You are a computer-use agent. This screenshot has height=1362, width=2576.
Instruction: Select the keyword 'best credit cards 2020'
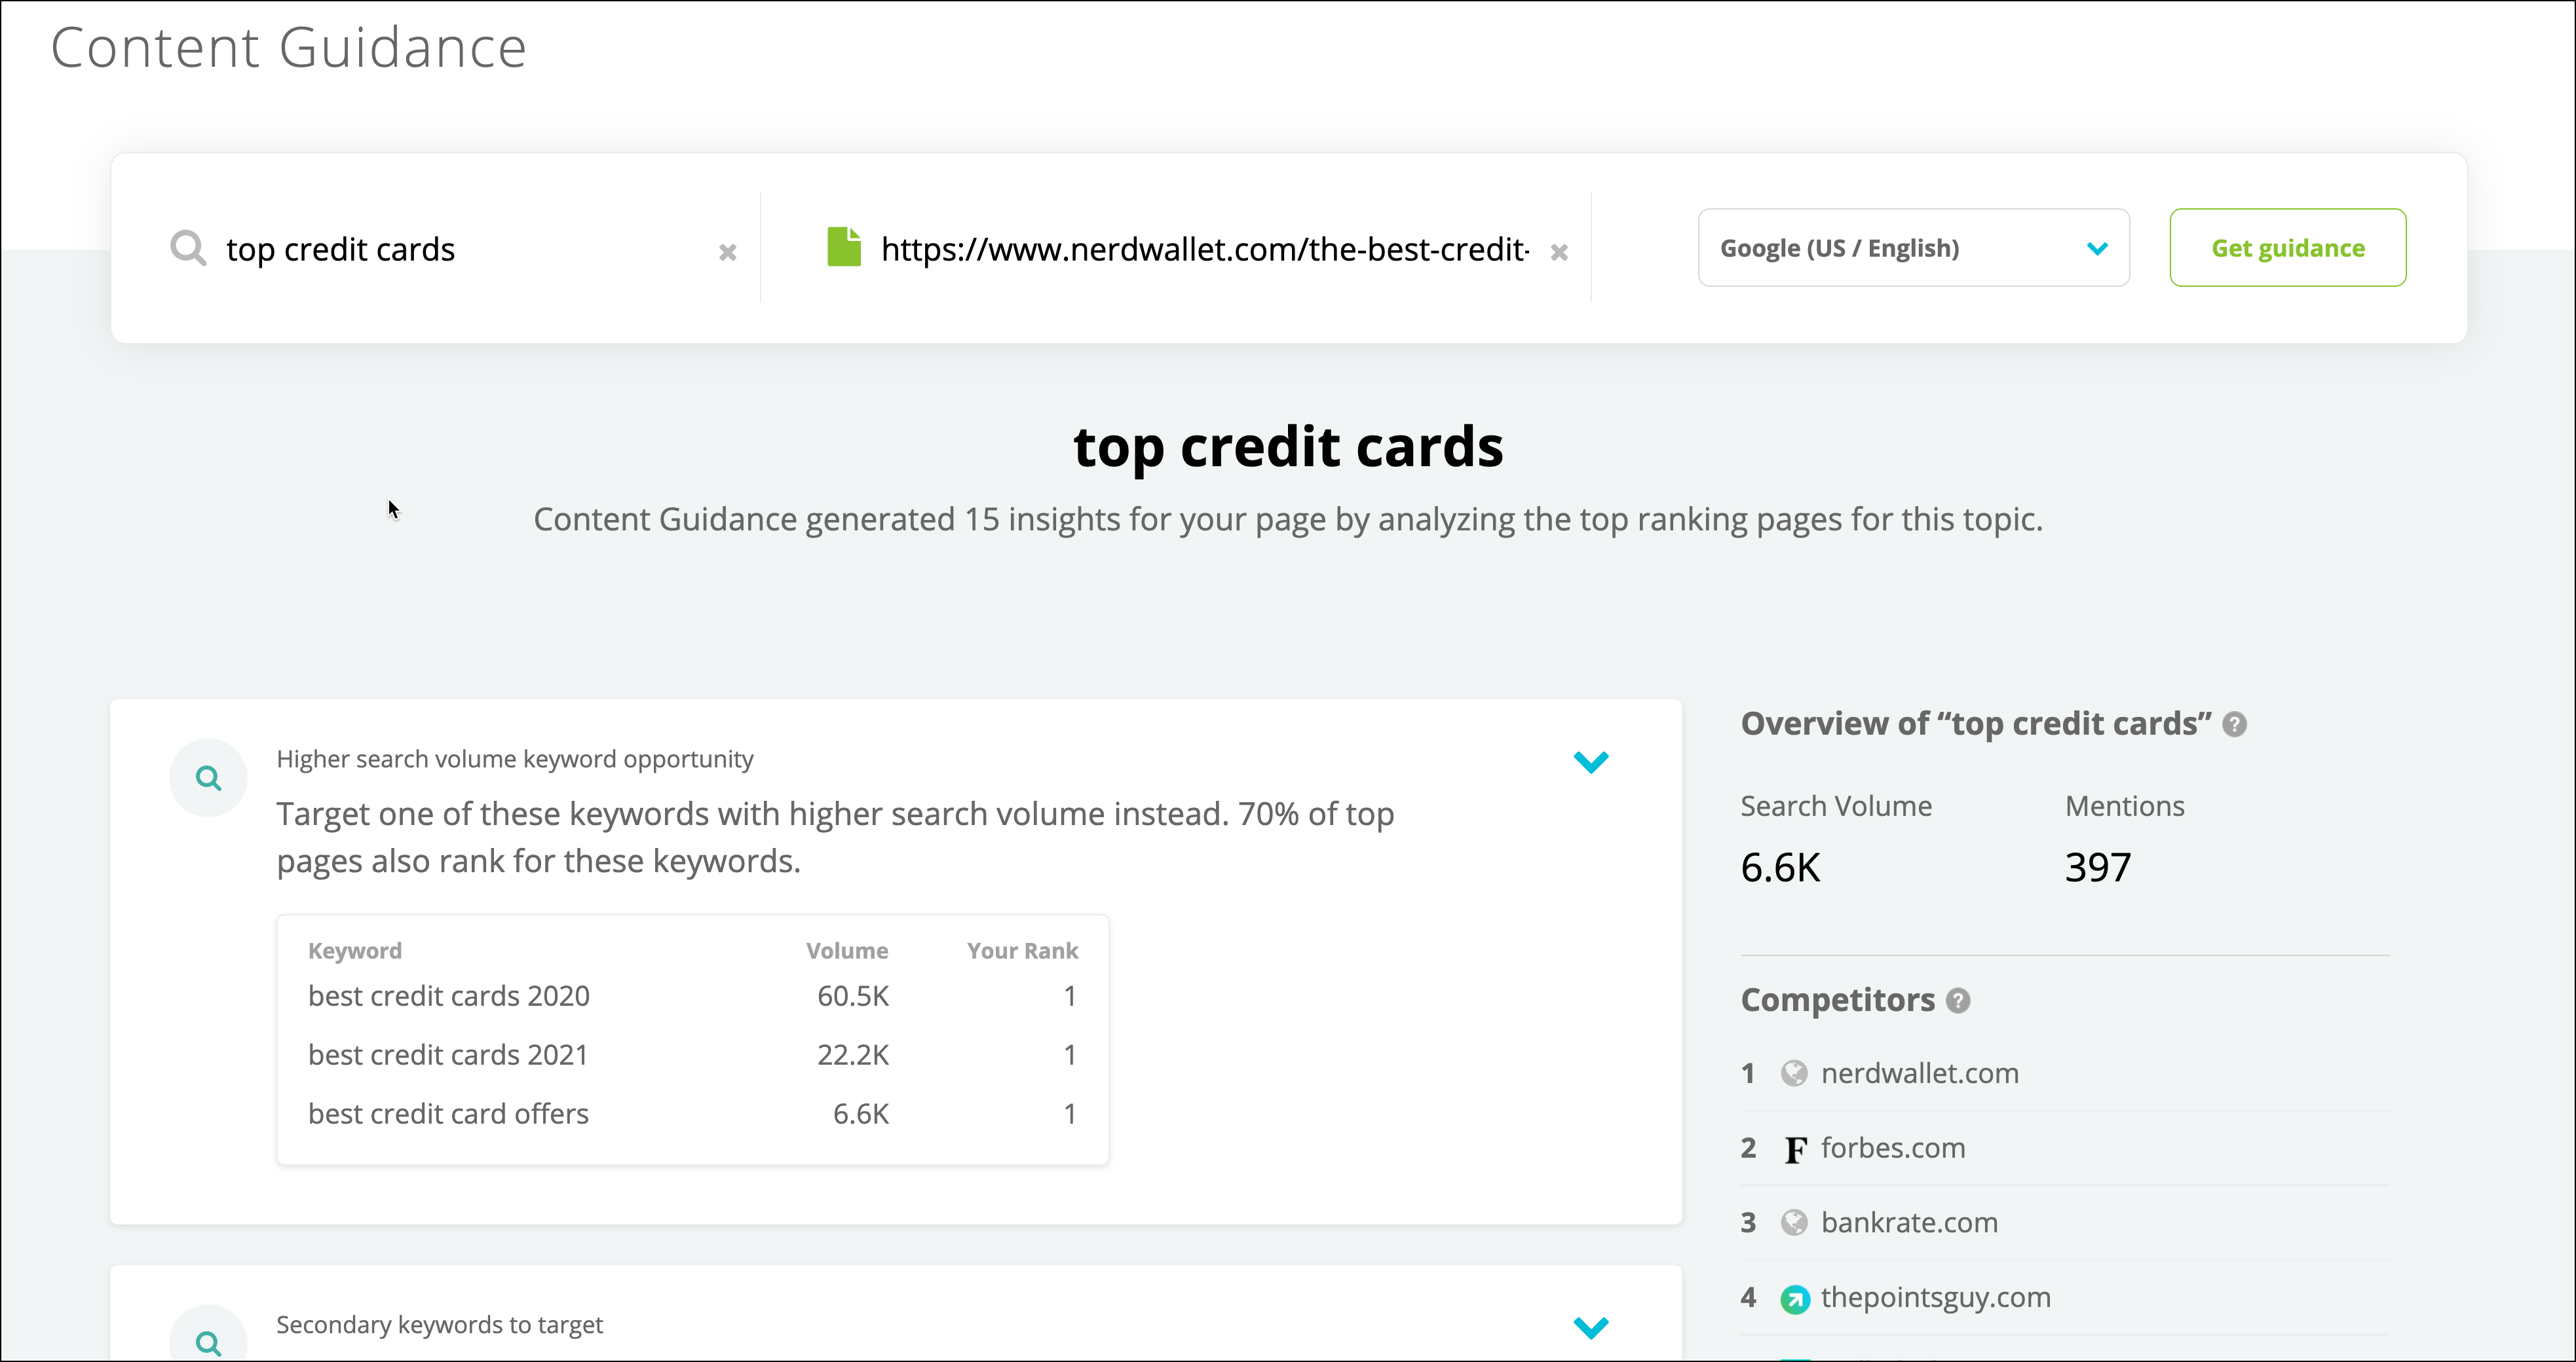449,996
